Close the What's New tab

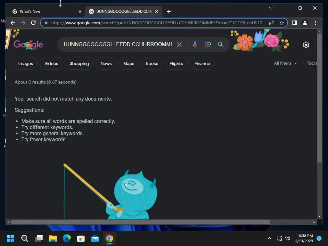80,12
